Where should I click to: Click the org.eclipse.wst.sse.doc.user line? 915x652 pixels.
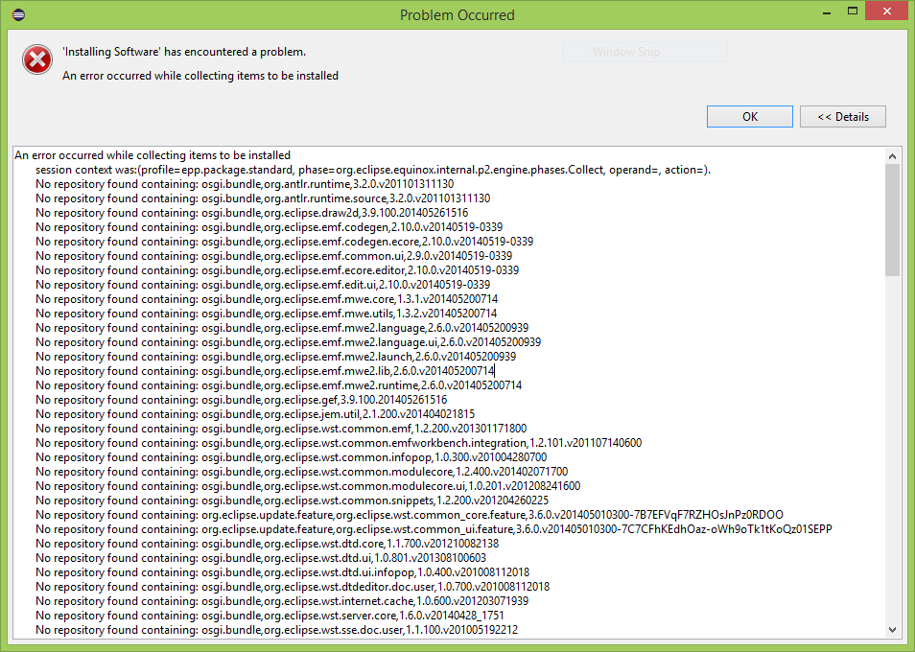(276, 630)
